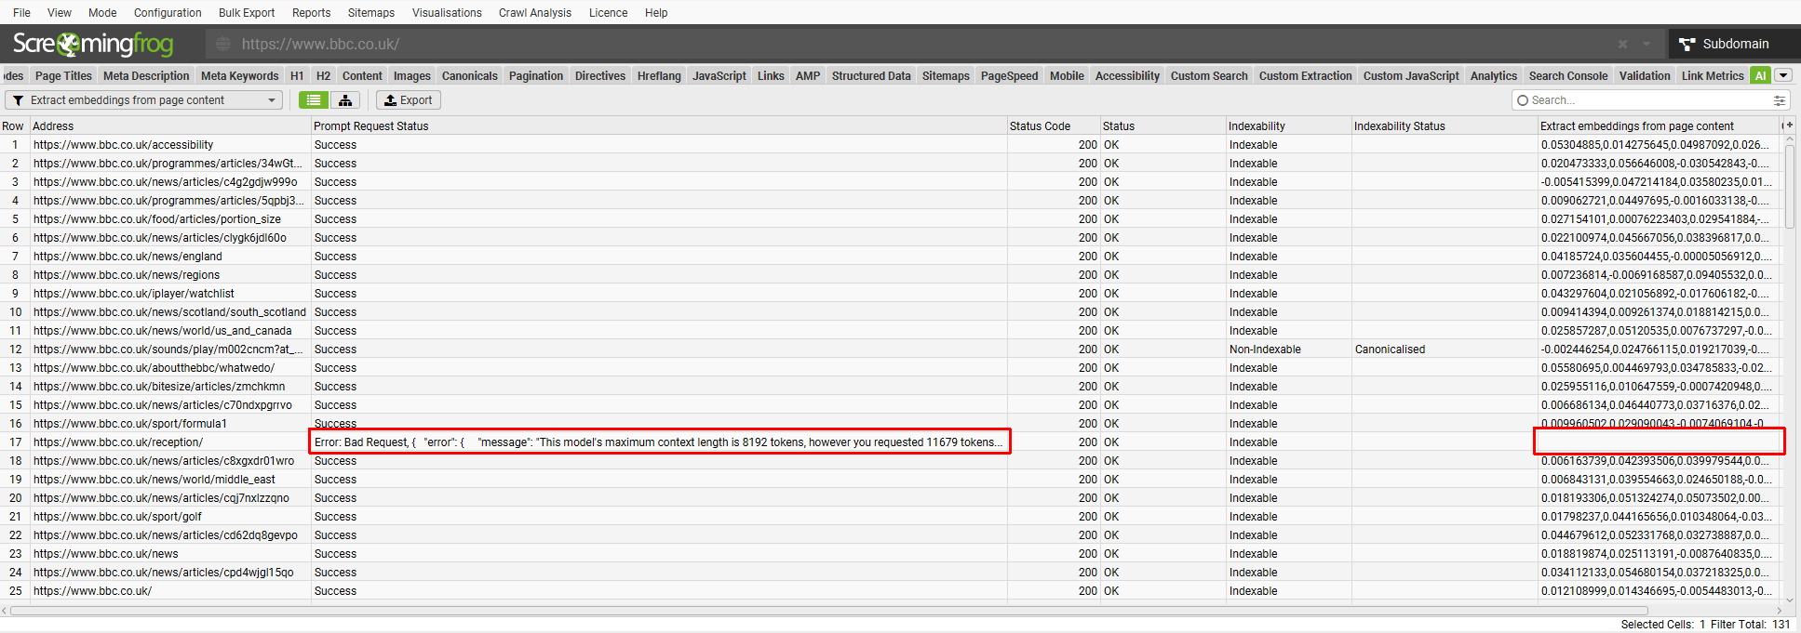1801x633 pixels.
Task: Sort by the Status Code column header
Action: pyautogui.click(x=1054, y=125)
